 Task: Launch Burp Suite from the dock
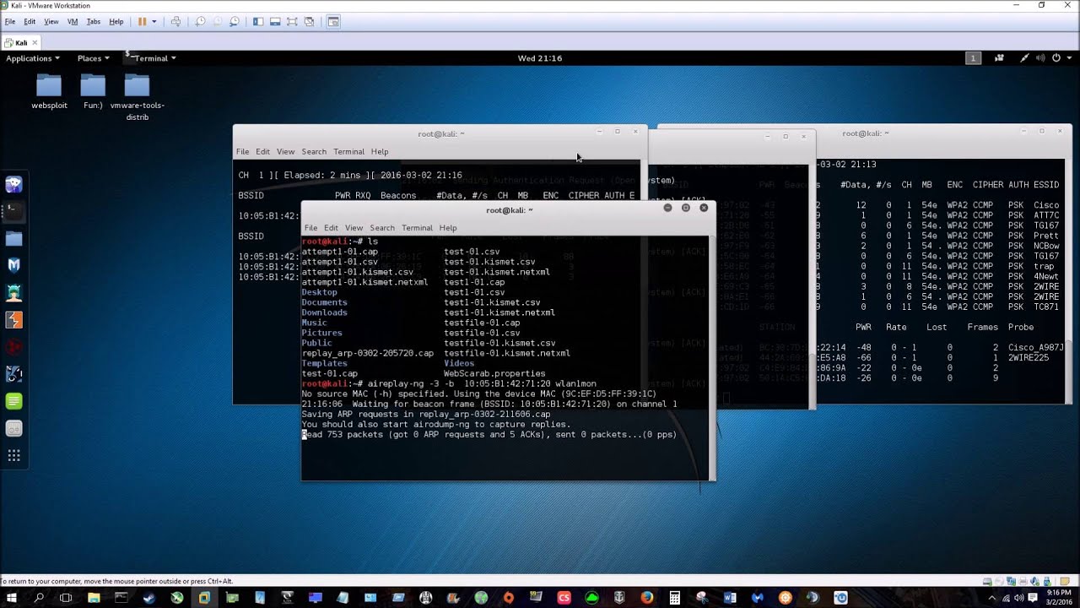14,320
